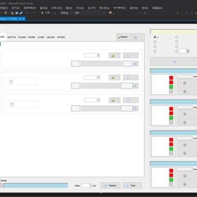Click the small blue icon button ending first row
Image resolution: width=197 pixels, height=197 pixels.
(135, 64)
